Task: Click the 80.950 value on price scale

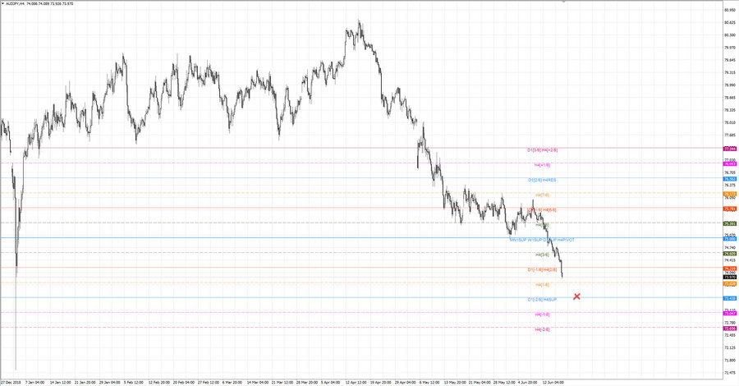Action: [730, 9]
